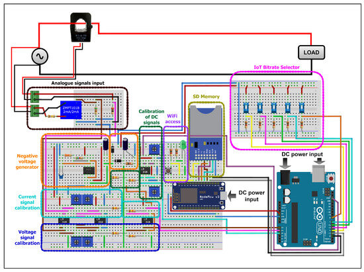Select the black IC chip in negative voltage generator
This screenshot has width=364, height=272.
89,170
